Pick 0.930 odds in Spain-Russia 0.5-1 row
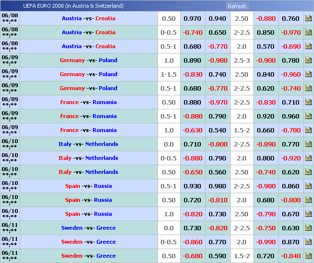The image size is (314, 263). (x=192, y=186)
